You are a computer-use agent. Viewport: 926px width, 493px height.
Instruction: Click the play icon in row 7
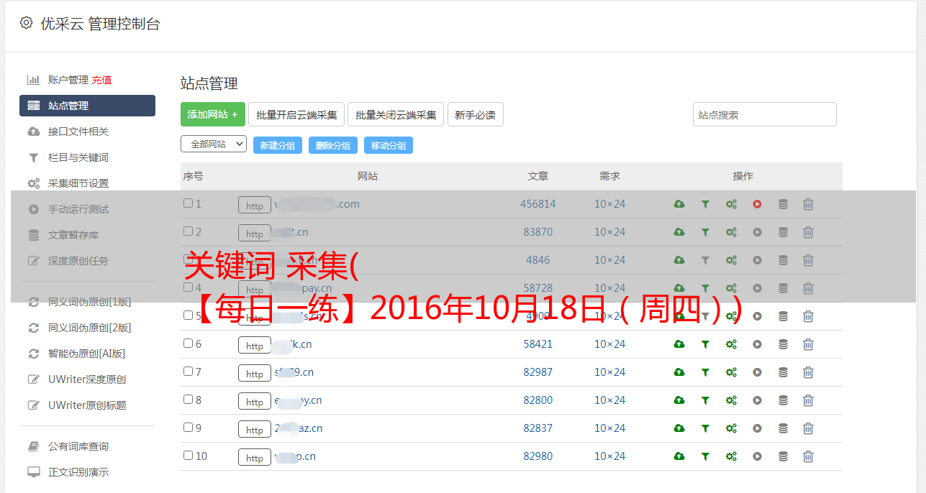tap(757, 372)
